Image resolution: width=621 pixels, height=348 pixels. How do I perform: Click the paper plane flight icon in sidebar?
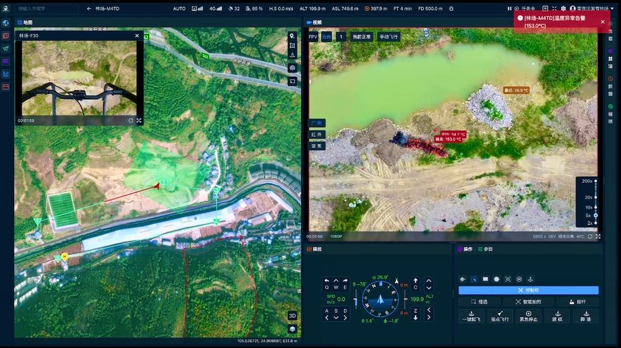[x=6, y=48]
